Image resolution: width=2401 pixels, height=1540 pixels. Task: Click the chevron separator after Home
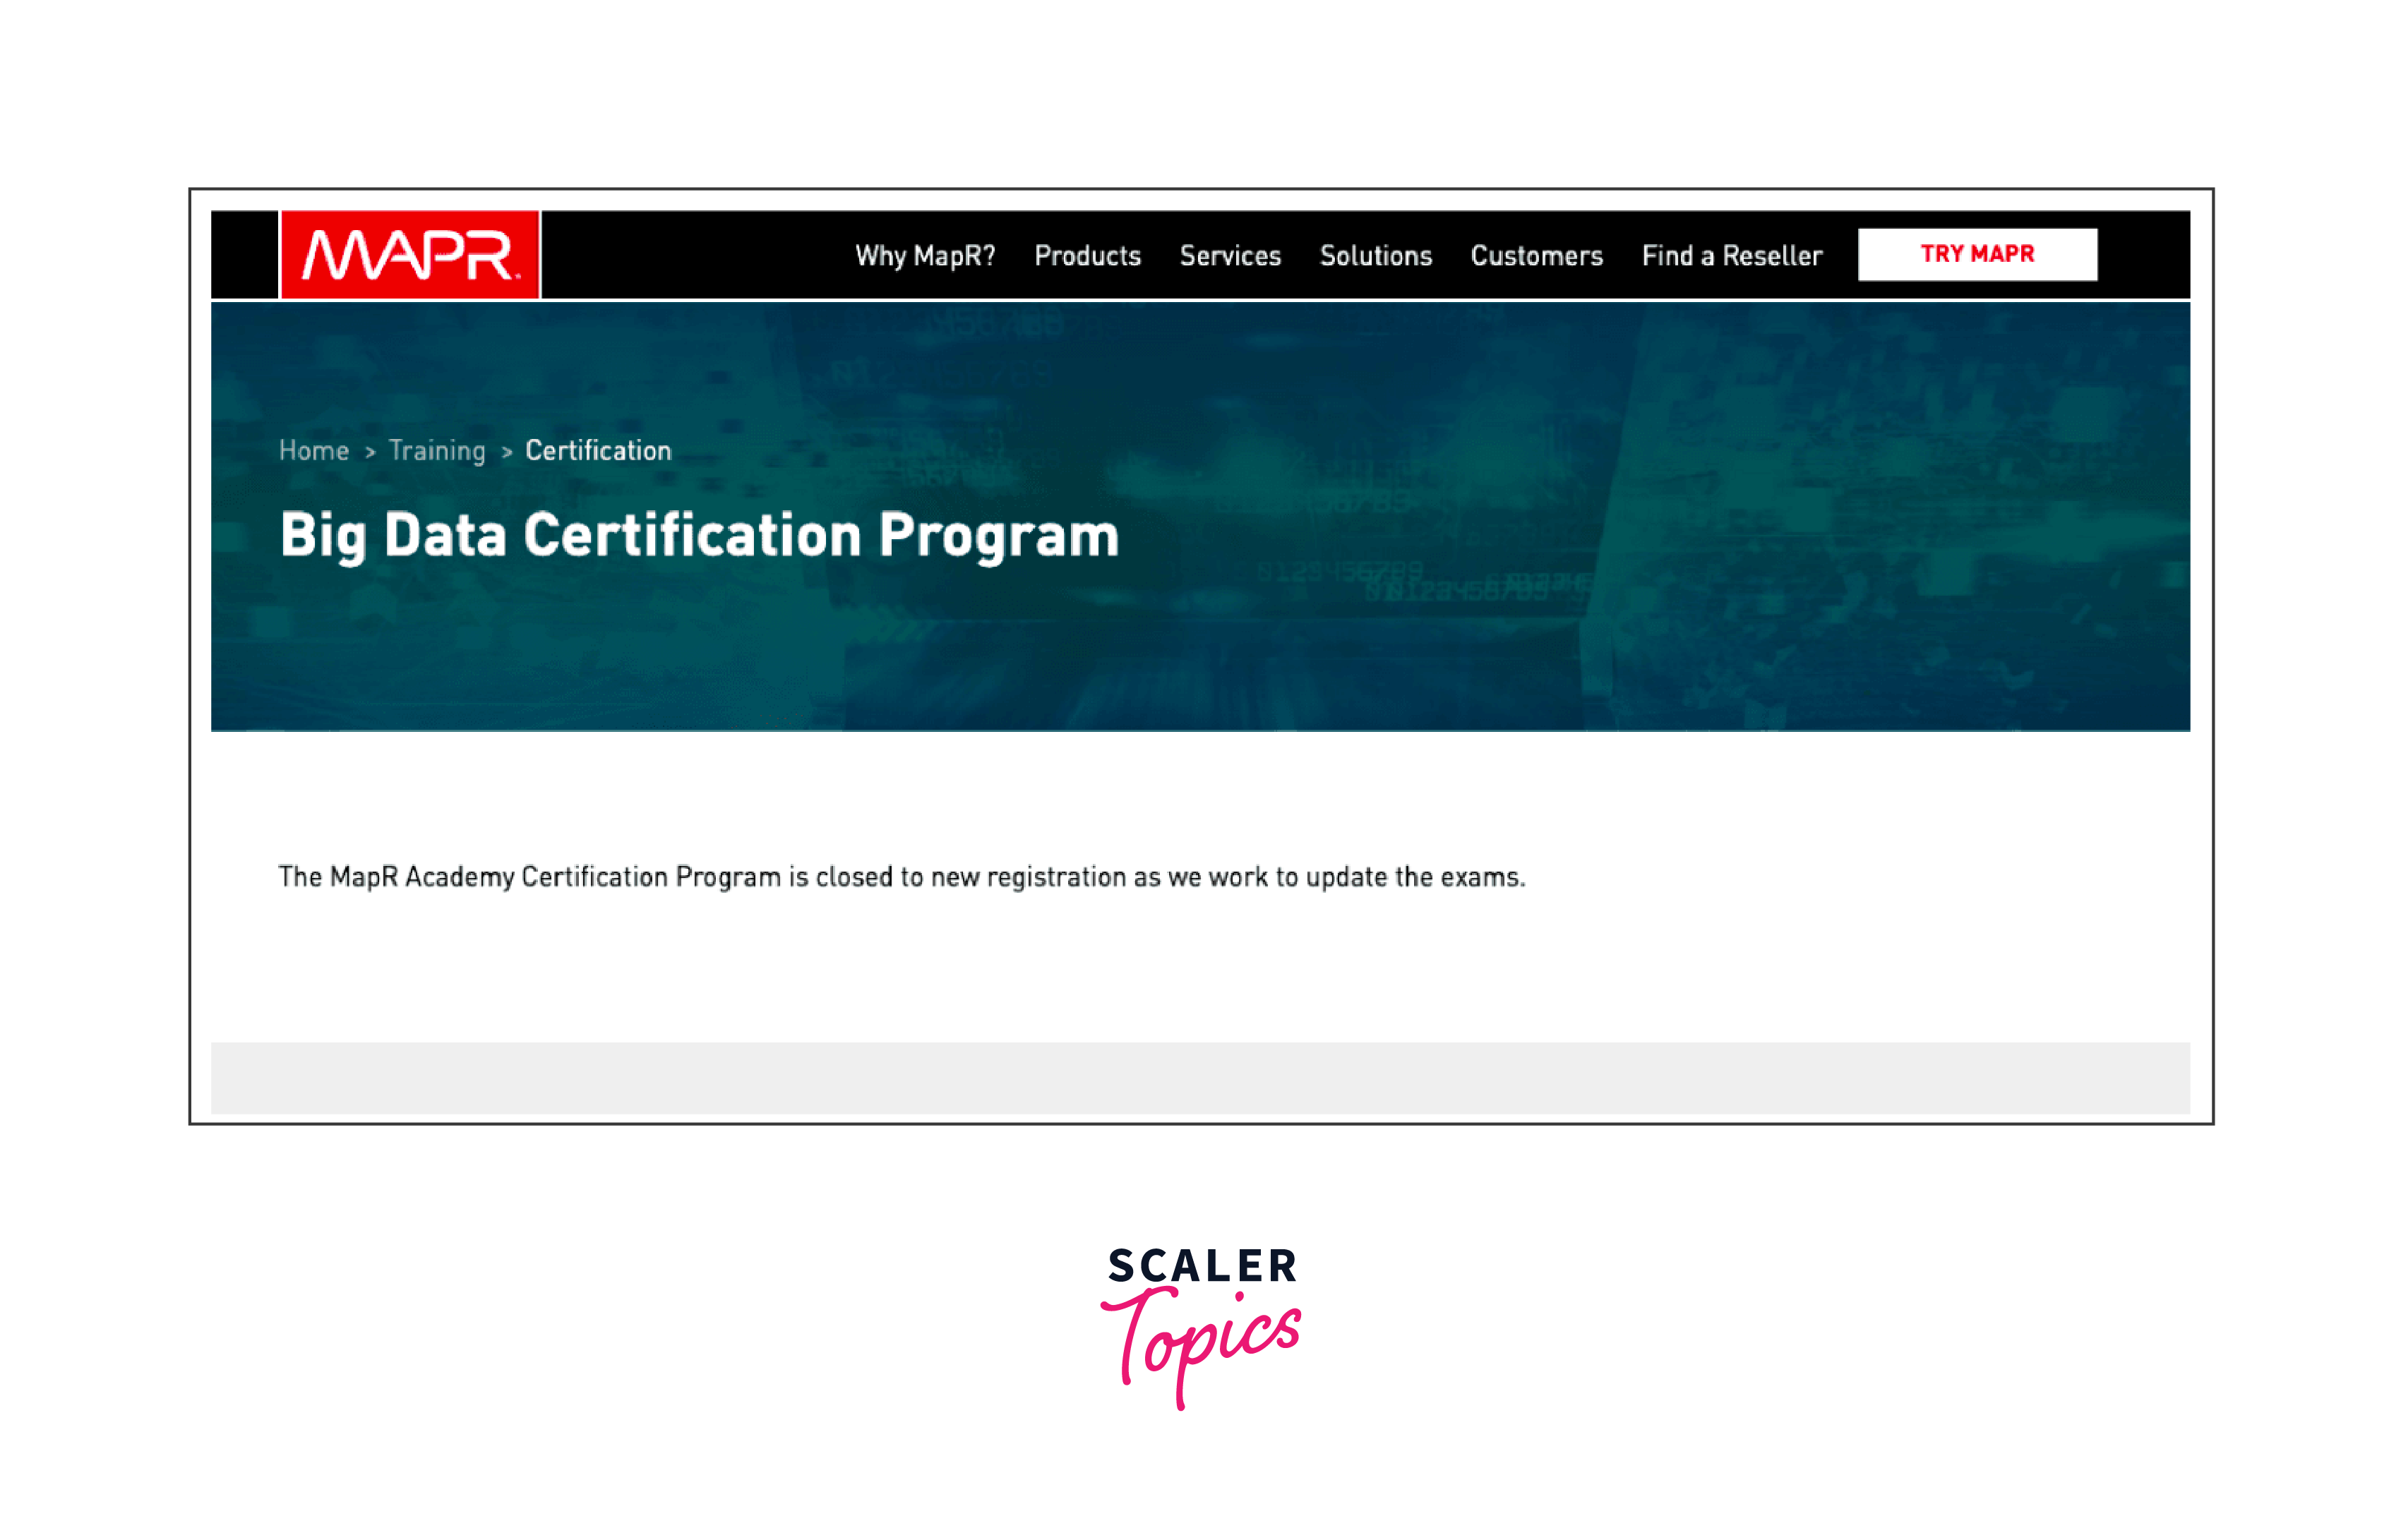point(370,452)
